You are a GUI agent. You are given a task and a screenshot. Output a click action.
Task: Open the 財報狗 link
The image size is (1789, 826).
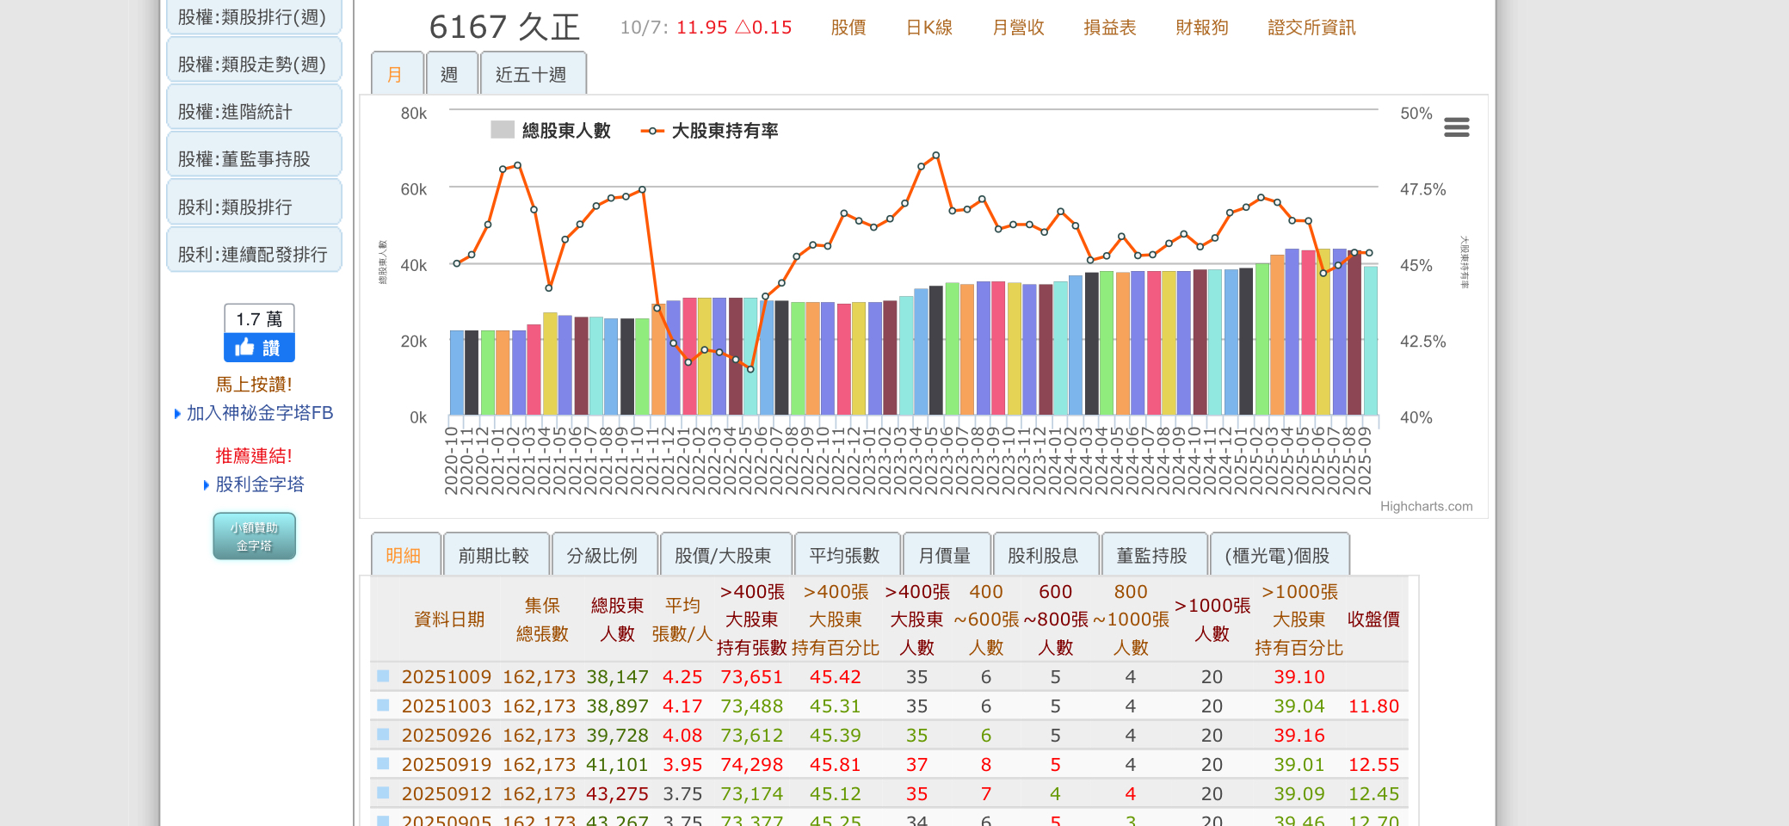pyautogui.click(x=1201, y=28)
